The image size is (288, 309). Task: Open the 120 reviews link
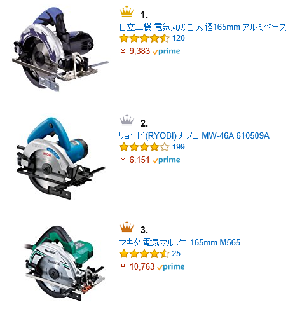pyautogui.click(x=179, y=38)
